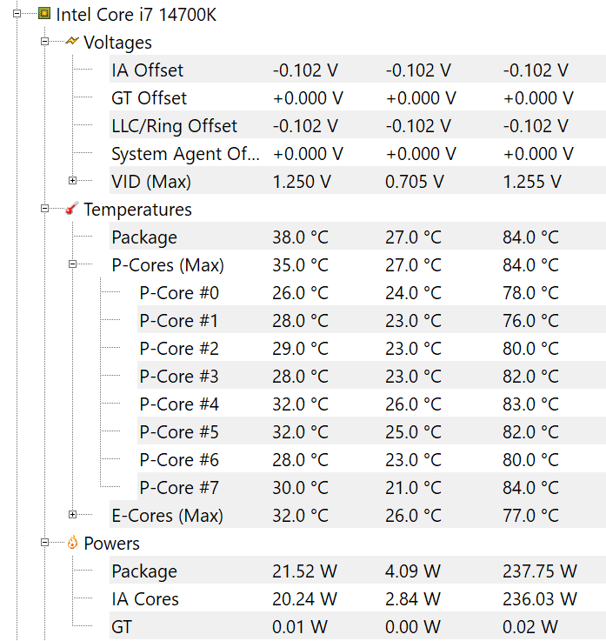Select the IA Cores power row
The image size is (606, 641).
pos(145,599)
